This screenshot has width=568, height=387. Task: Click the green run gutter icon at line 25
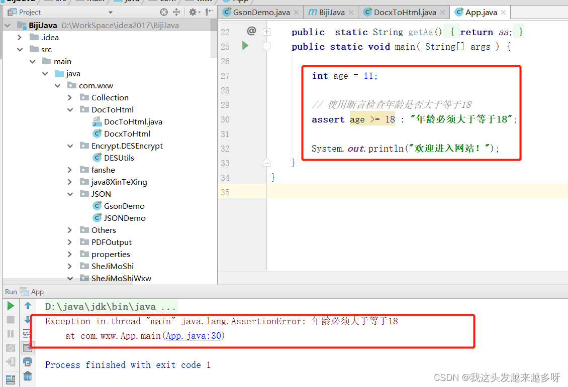coord(245,46)
